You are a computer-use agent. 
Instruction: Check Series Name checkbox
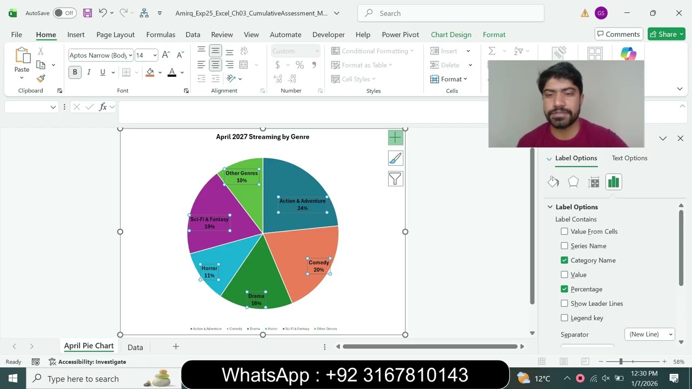pyautogui.click(x=564, y=246)
